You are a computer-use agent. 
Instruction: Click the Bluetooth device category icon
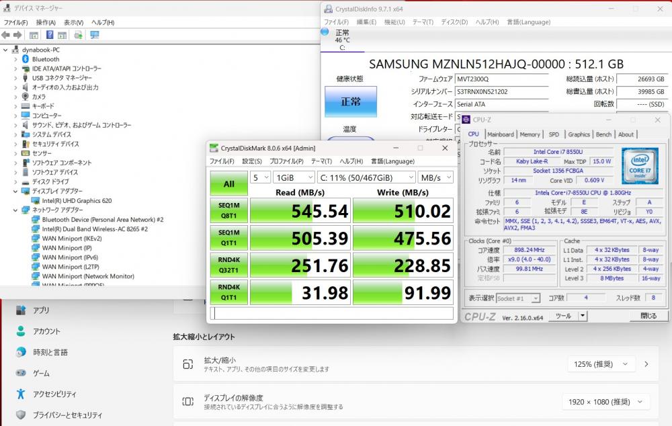(26, 59)
